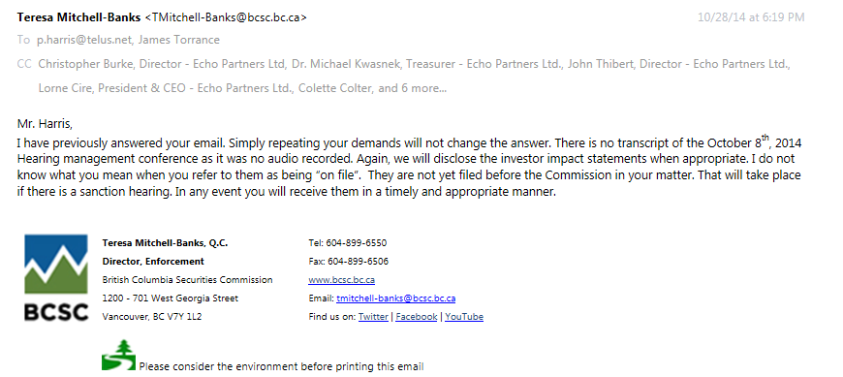Viewport: 843px width, 377px height.
Task: Click CC recipient Christopher Burke
Action: (161, 64)
